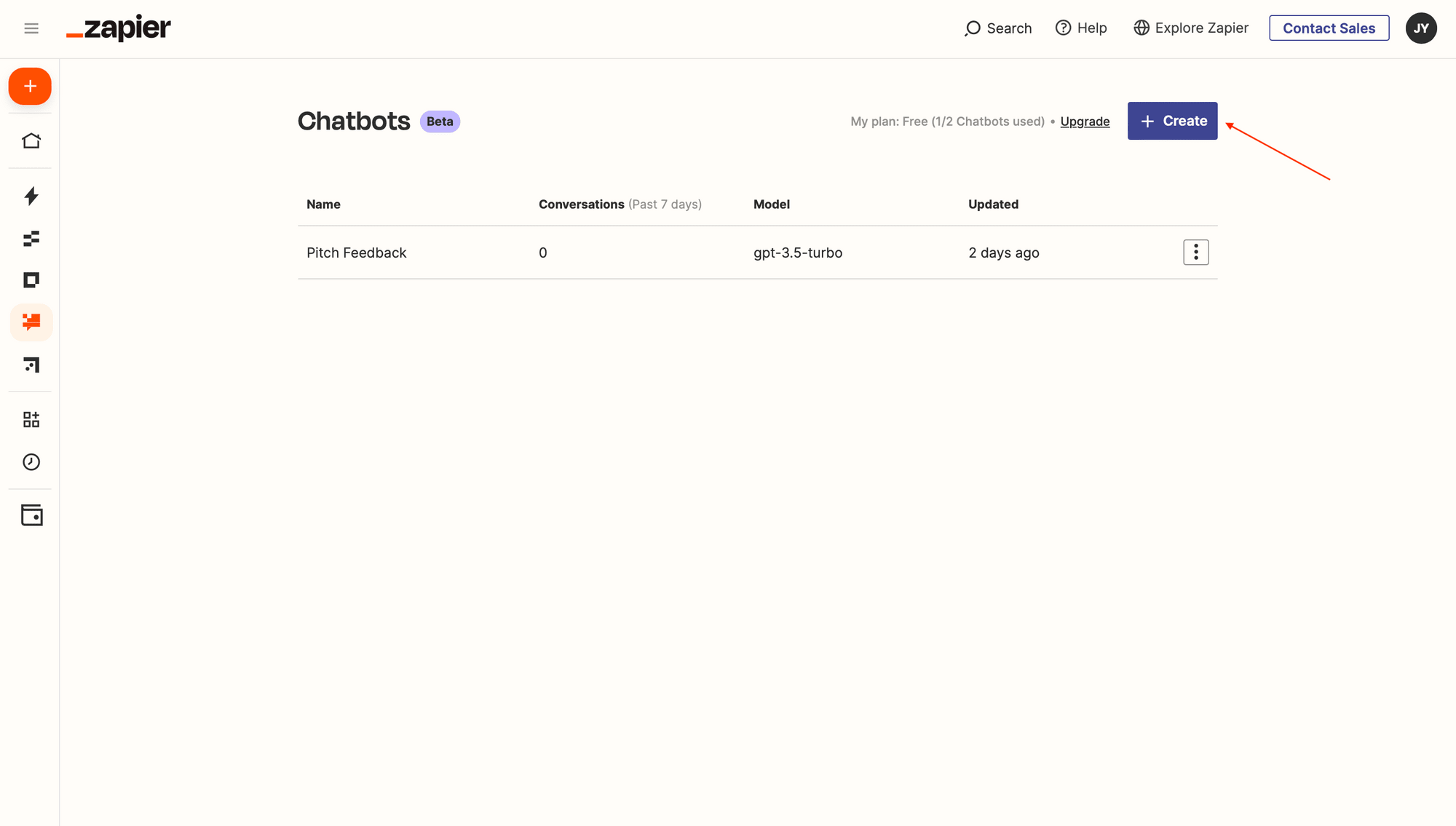Click the Model column header to sort

tap(772, 204)
